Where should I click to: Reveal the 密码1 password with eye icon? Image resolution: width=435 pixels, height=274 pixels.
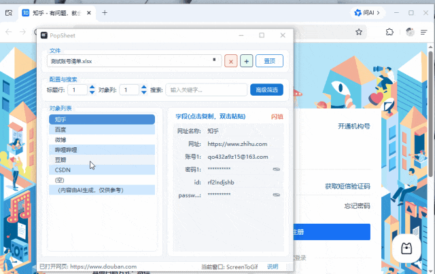coord(277,169)
